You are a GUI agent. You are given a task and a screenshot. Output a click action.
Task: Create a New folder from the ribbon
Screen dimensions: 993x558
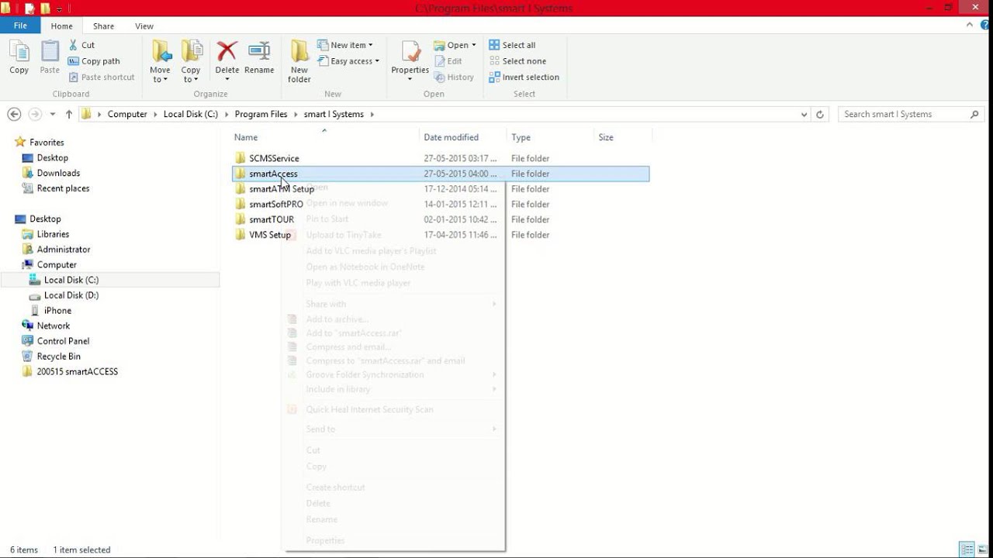pos(299,61)
